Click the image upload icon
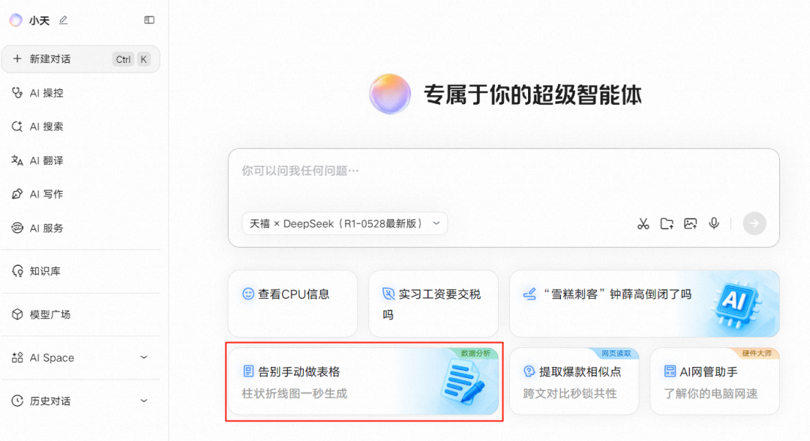The image size is (810, 441). 690,223
